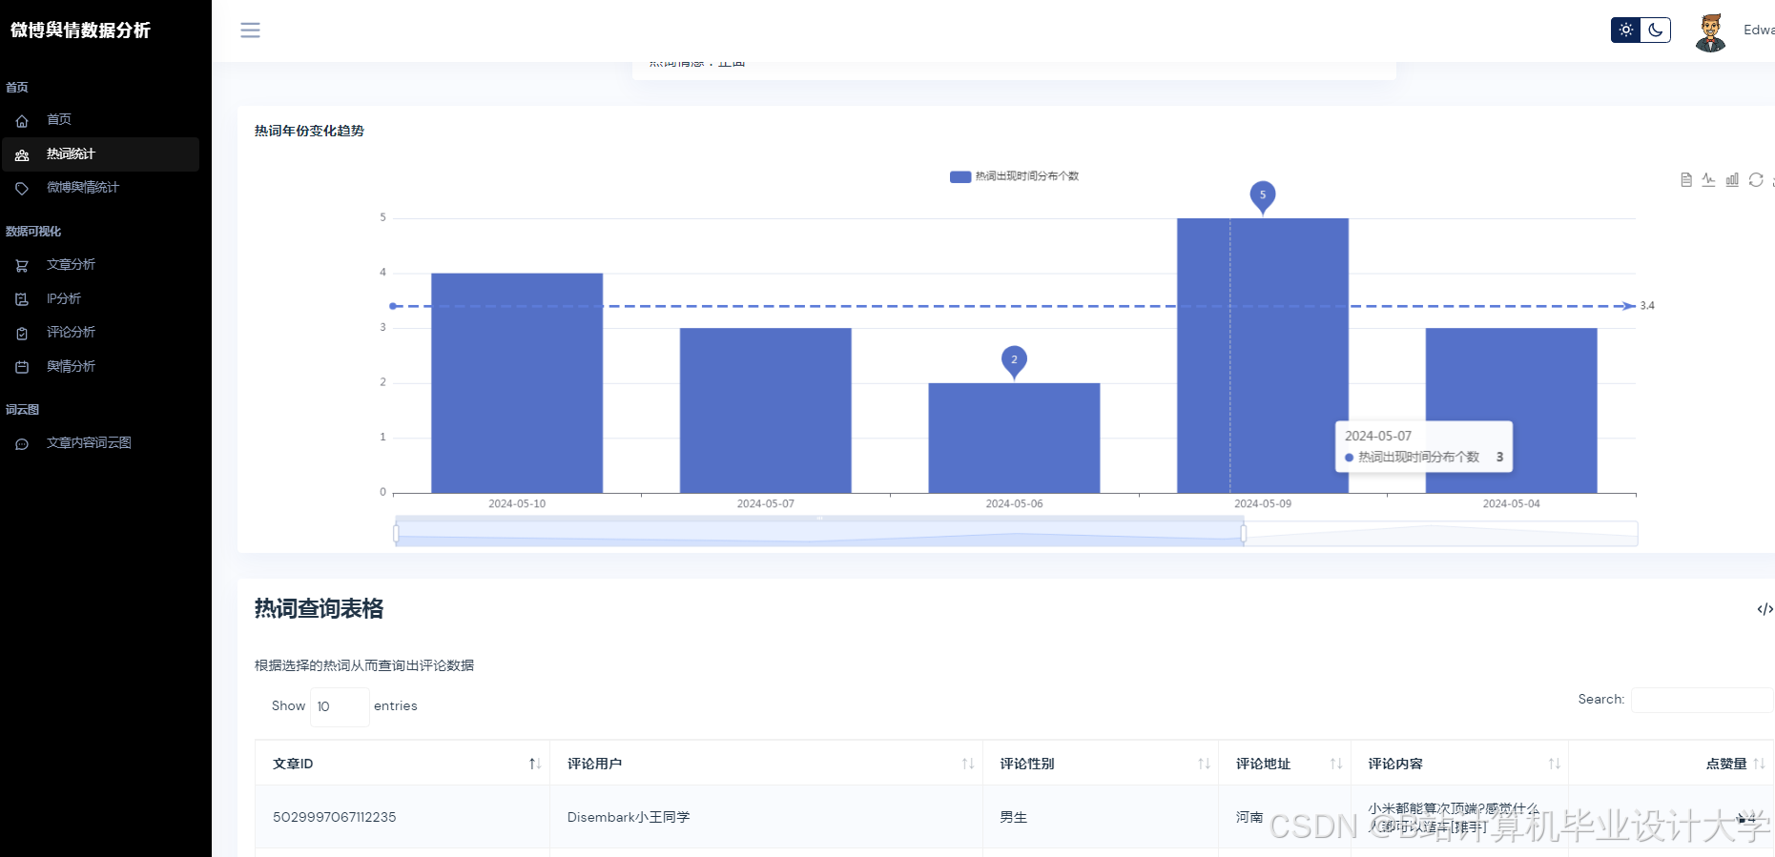
Task: Switch chart to line type
Action: tap(1708, 180)
